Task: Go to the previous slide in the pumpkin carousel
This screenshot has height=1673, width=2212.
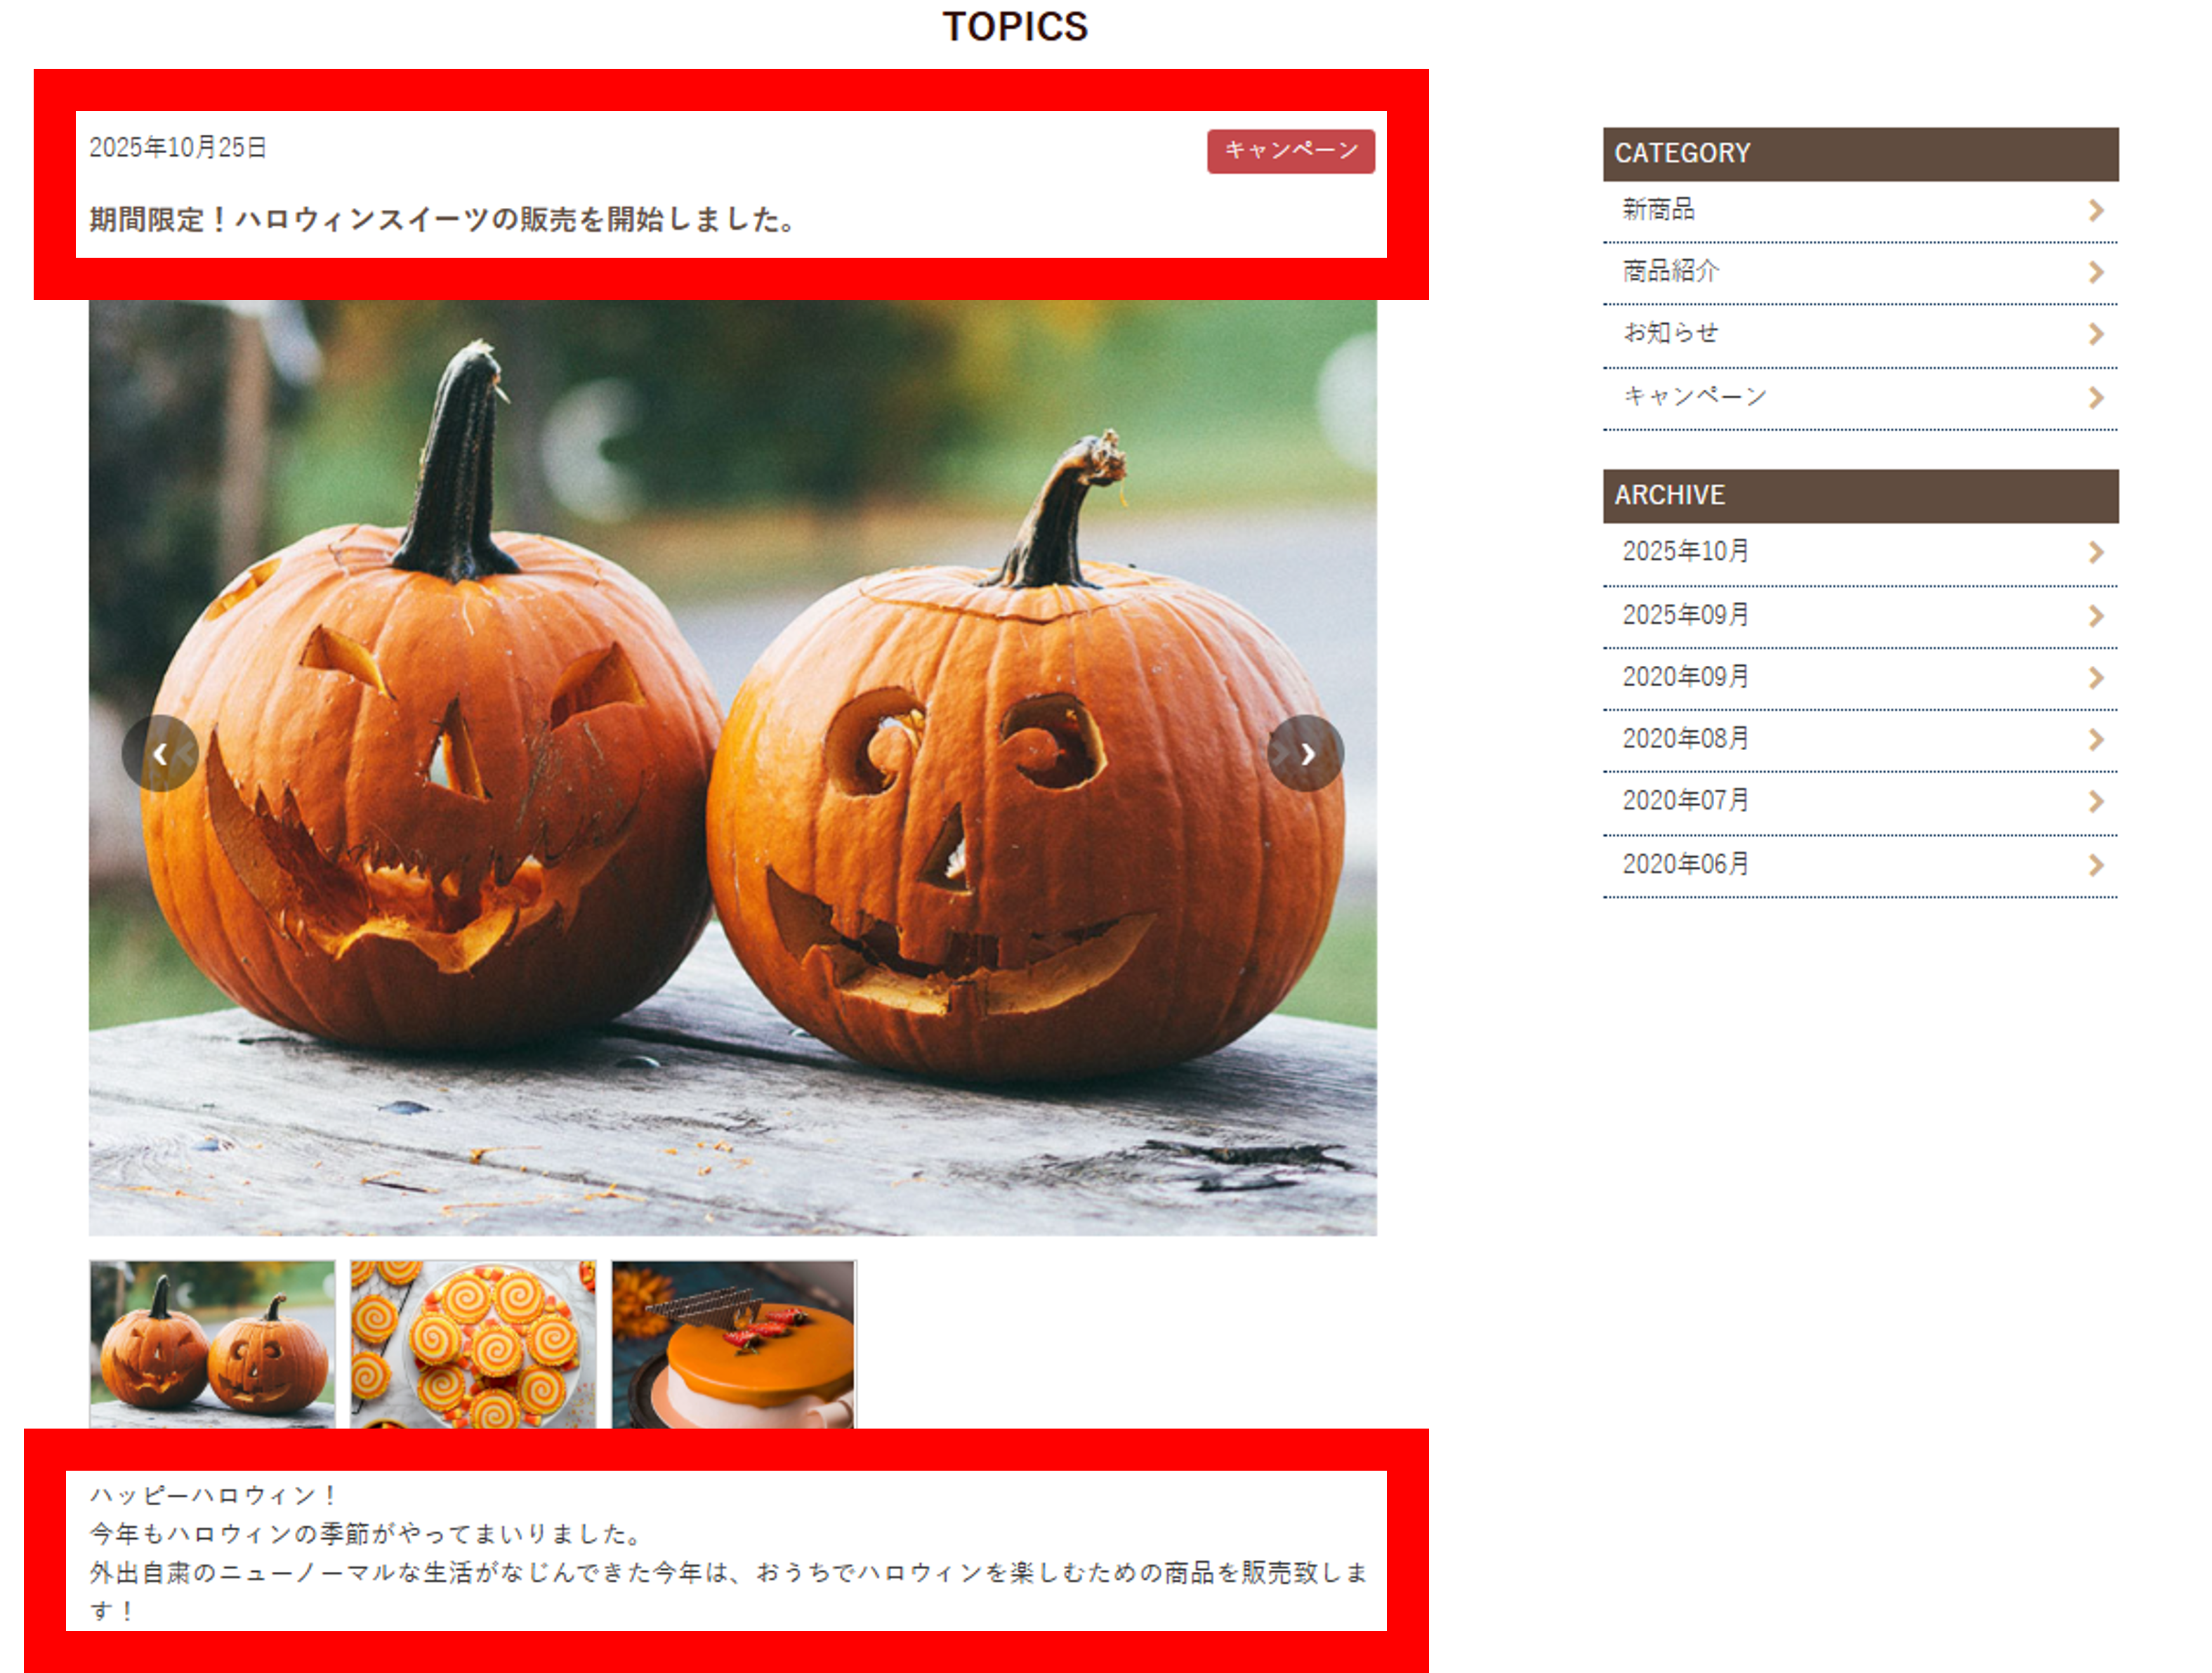Action: pyautogui.click(x=160, y=753)
